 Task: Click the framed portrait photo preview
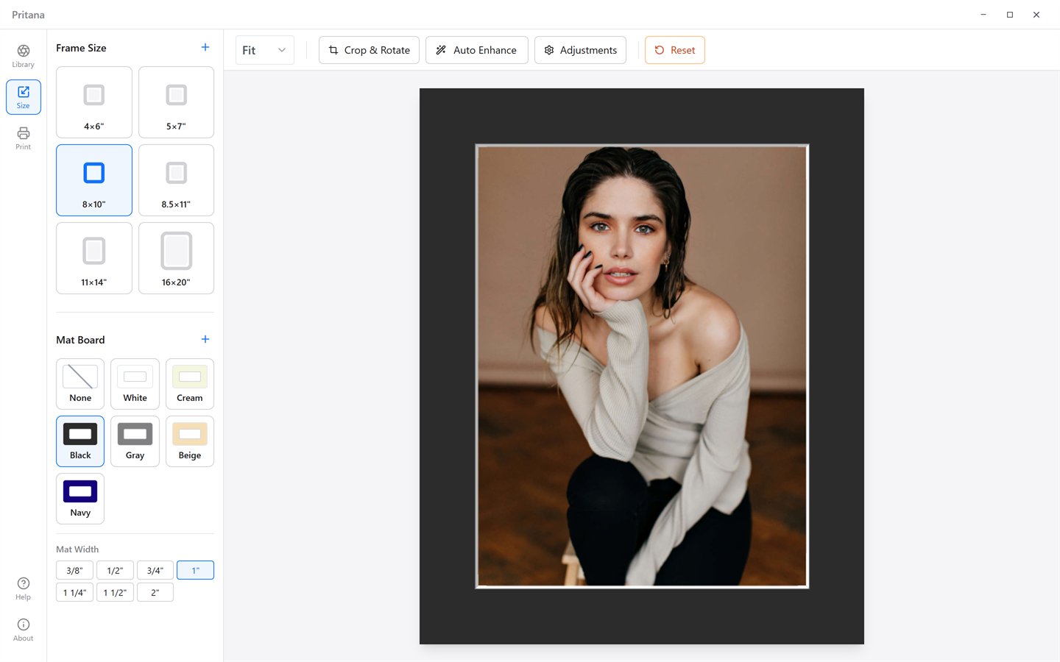click(x=642, y=366)
